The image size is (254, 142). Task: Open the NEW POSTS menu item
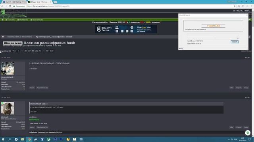(37, 20)
